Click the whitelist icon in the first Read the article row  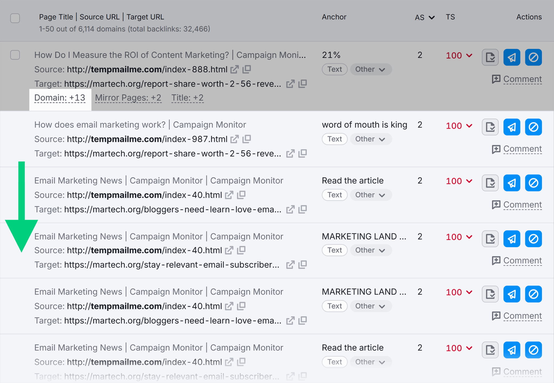tap(490, 183)
